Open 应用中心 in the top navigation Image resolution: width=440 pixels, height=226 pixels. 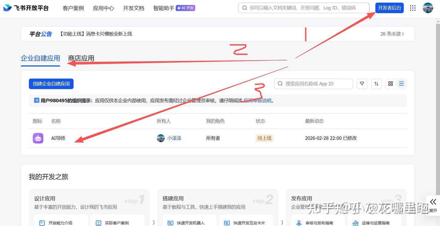click(104, 8)
